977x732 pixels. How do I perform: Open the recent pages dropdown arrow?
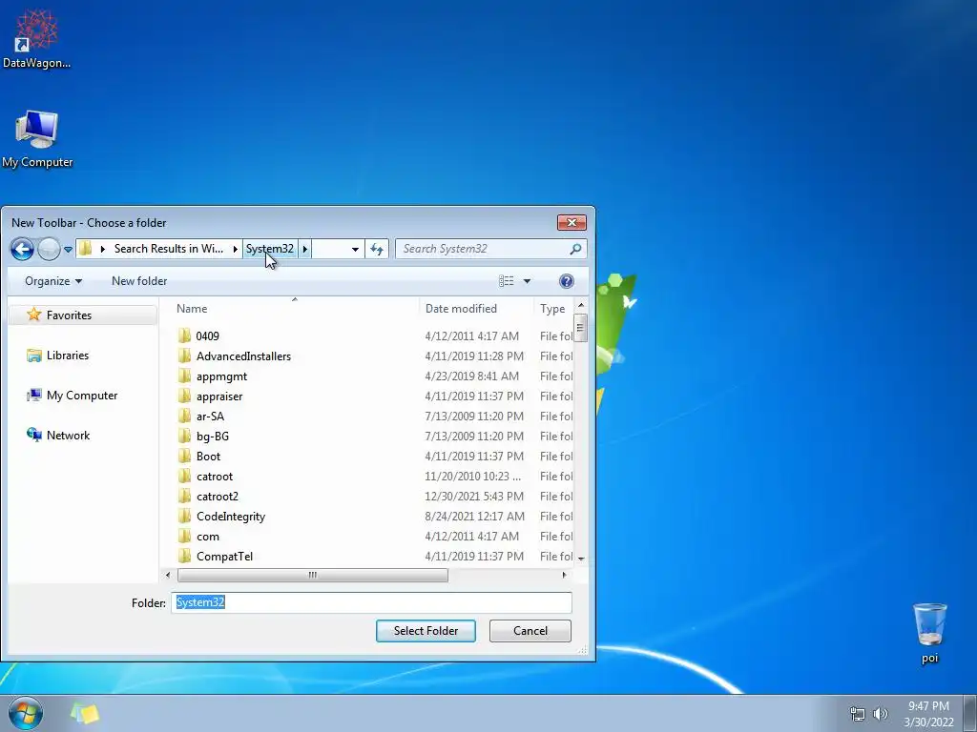68,249
